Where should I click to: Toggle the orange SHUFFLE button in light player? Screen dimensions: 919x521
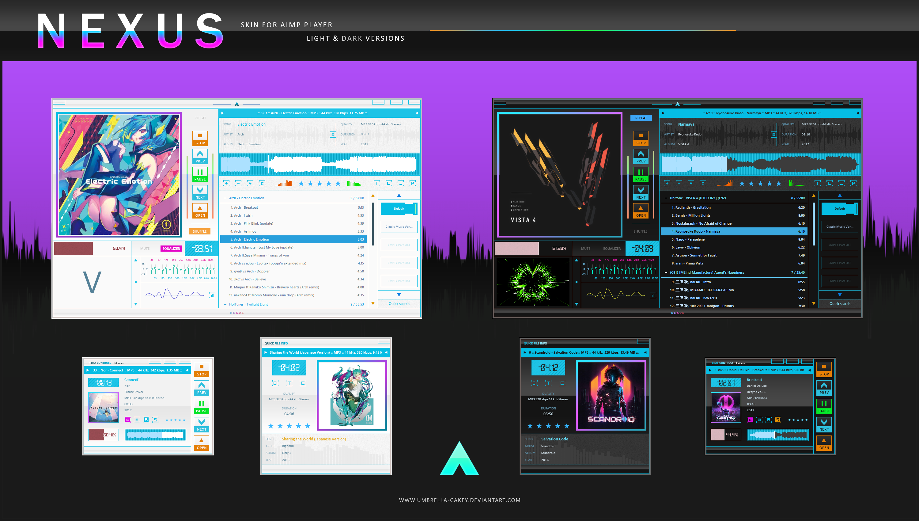[x=199, y=231]
